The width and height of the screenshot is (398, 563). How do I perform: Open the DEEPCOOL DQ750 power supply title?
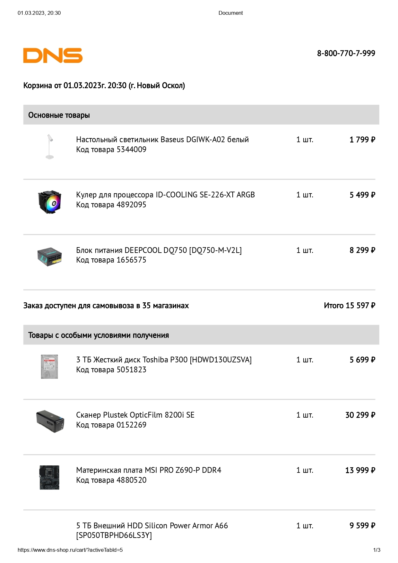[x=159, y=250]
